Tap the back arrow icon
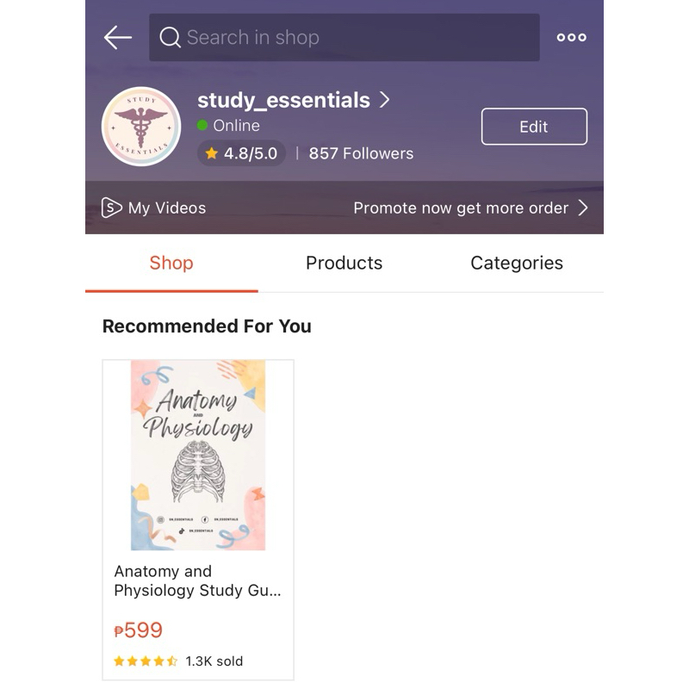 click(118, 37)
